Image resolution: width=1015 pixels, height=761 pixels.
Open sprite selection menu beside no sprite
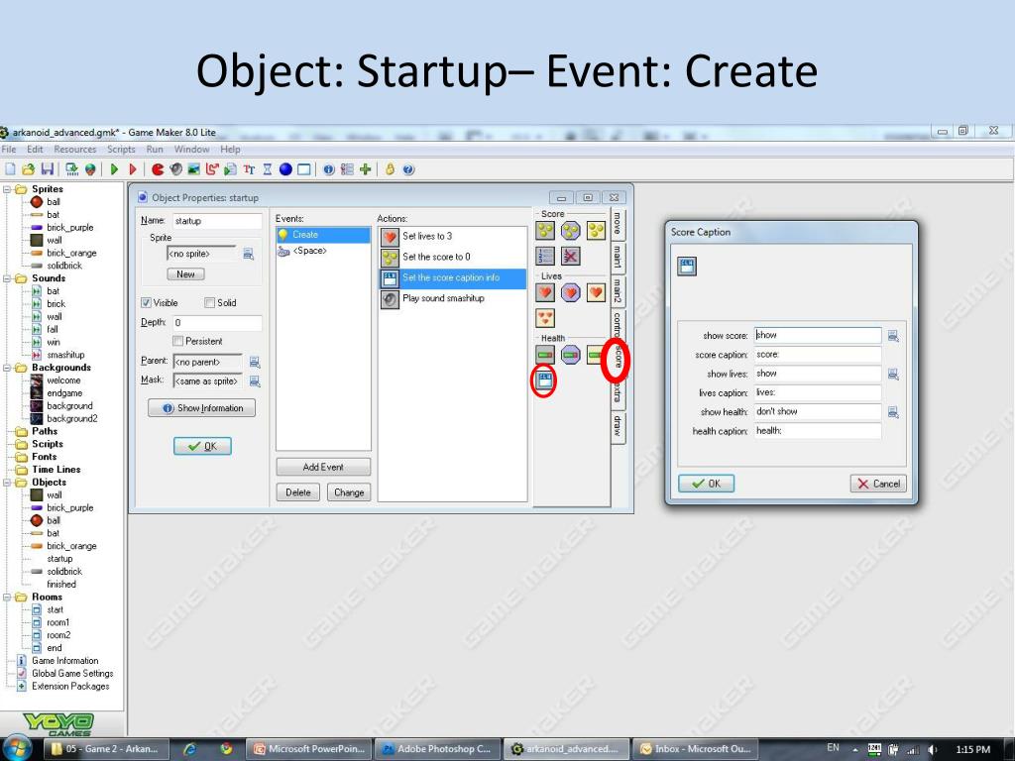pyautogui.click(x=248, y=255)
